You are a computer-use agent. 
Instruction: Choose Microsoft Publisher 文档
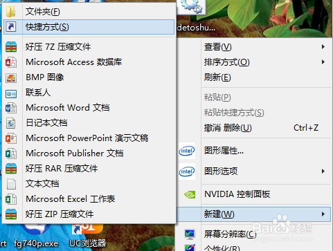coord(89,154)
